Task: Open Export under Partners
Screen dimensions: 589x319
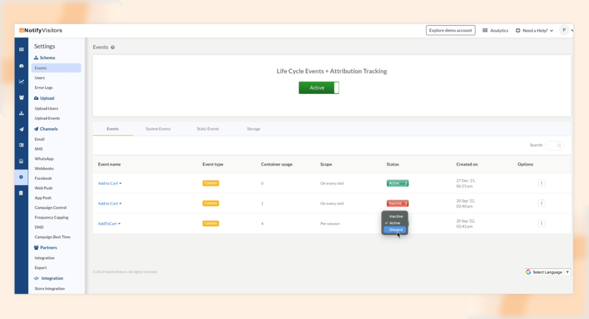Action: (41, 268)
